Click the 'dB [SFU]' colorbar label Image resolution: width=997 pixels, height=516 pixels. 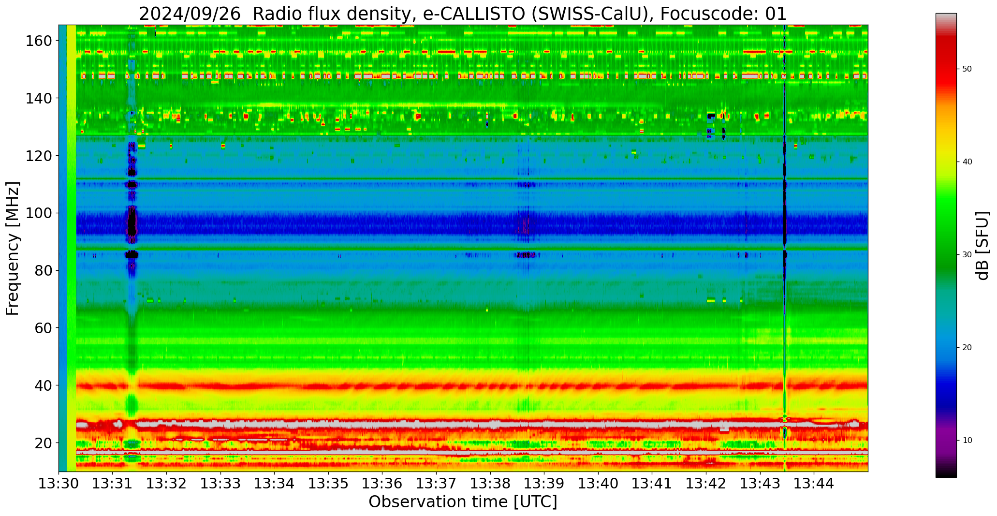click(x=982, y=246)
